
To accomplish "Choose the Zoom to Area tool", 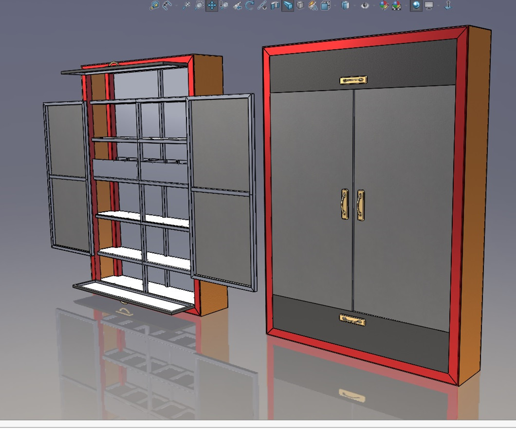I will pyautogui.click(x=199, y=5).
